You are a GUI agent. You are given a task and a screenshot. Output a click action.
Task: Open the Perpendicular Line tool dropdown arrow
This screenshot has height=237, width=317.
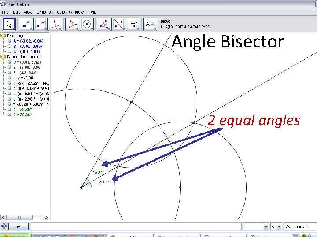pyautogui.click(x=60, y=29)
